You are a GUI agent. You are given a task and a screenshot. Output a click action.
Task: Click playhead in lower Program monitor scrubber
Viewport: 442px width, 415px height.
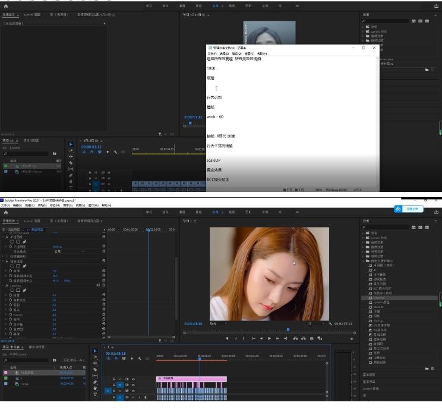tap(288, 330)
